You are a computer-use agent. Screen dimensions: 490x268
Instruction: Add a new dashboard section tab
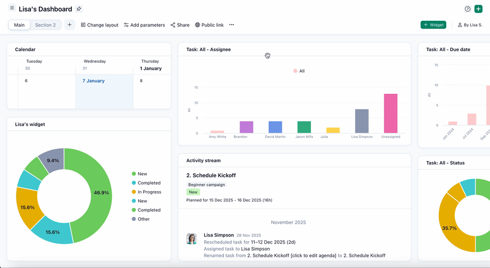tap(69, 25)
